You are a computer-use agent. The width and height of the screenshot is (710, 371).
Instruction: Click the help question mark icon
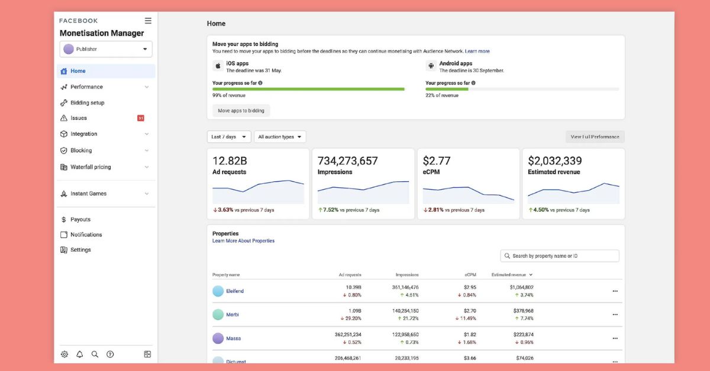click(110, 354)
